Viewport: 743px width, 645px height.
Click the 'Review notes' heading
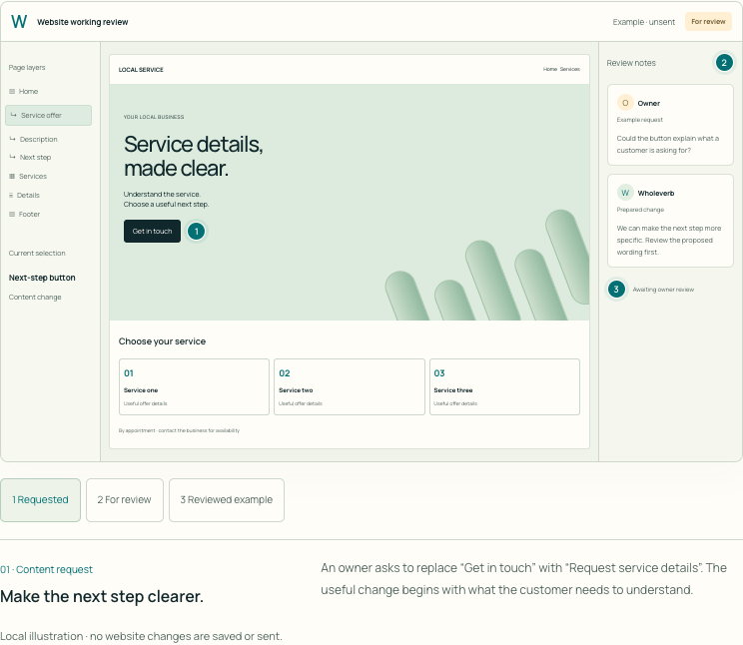coord(631,63)
